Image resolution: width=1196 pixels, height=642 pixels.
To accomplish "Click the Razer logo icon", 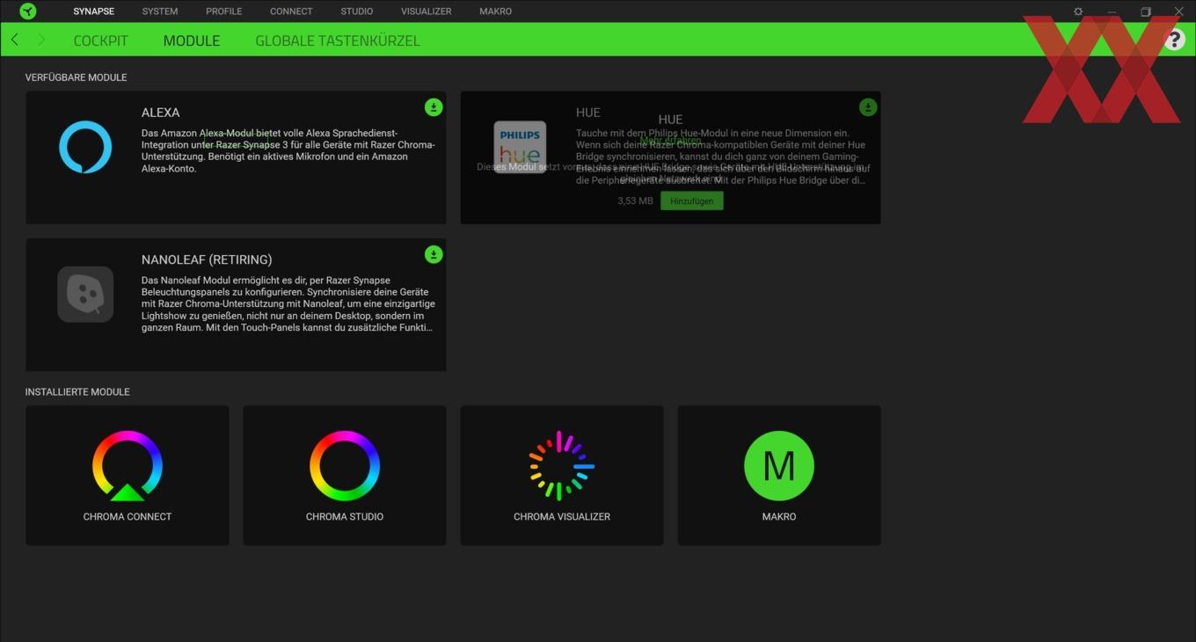I will click(28, 11).
